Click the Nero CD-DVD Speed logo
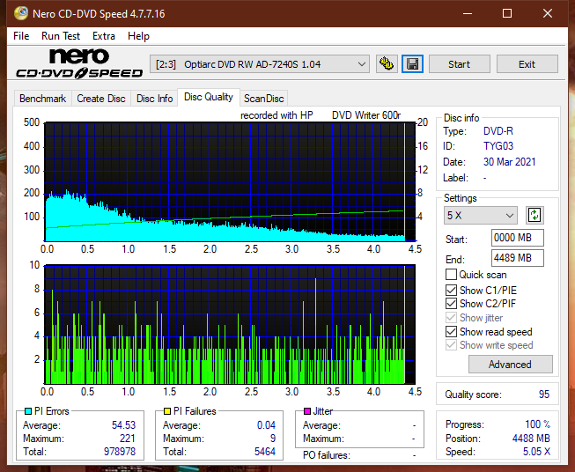 pos(79,63)
